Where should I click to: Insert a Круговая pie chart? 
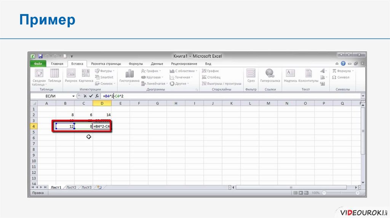(152, 77)
